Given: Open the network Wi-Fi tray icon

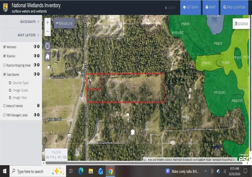Looking at the screenshot, I should [x=225, y=171].
